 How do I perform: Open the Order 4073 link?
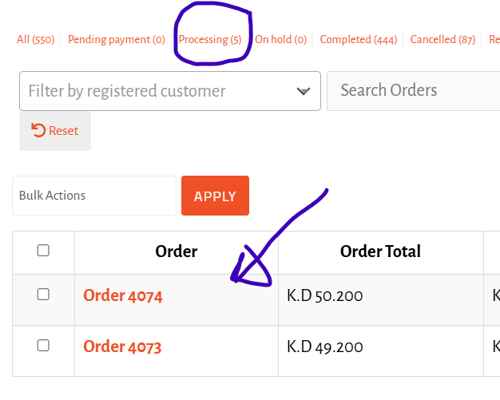[x=122, y=347]
